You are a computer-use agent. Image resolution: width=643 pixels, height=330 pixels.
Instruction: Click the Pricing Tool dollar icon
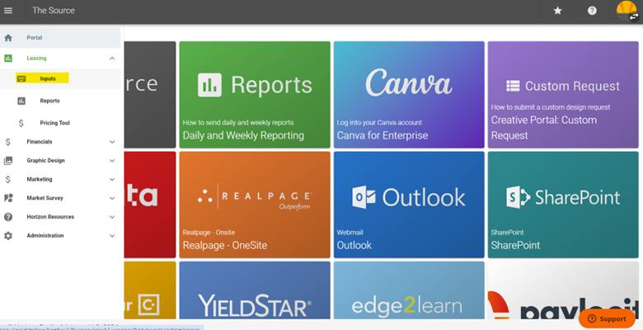click(21, 123)
